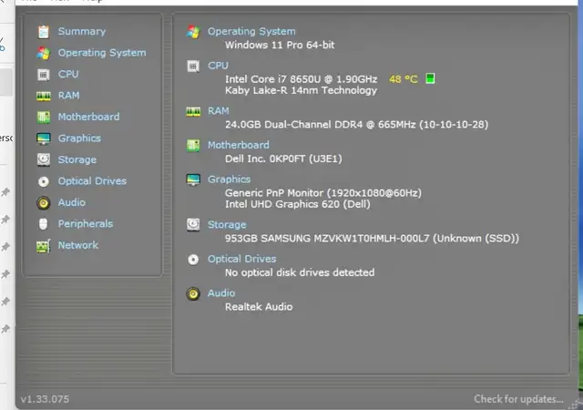This screenshot has width=583, height=410.
Task: Click the mouse icon beside sidebar Peripherals
Action: click(43, 224)
